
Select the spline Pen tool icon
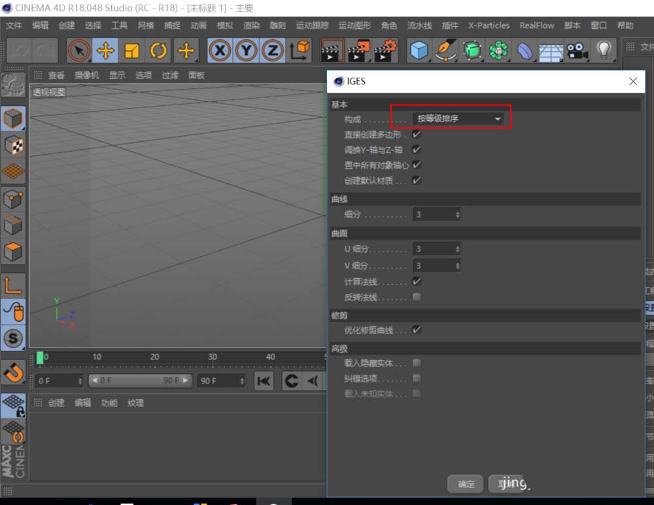point(446,50)
